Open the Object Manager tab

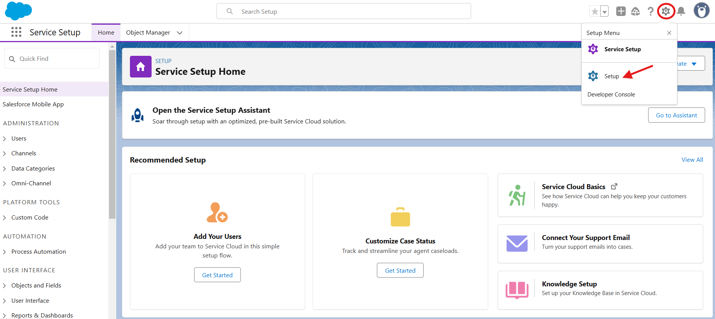tap(148, 33)
